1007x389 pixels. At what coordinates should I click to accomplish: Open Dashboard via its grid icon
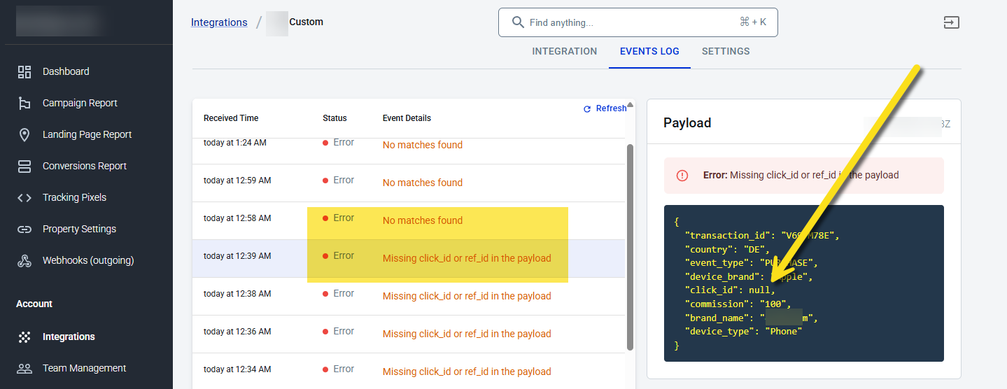pos(24,71)
